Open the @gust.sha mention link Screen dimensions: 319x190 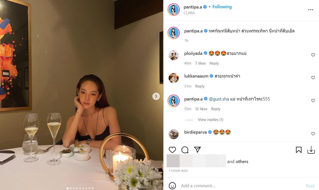click(219, 99)
